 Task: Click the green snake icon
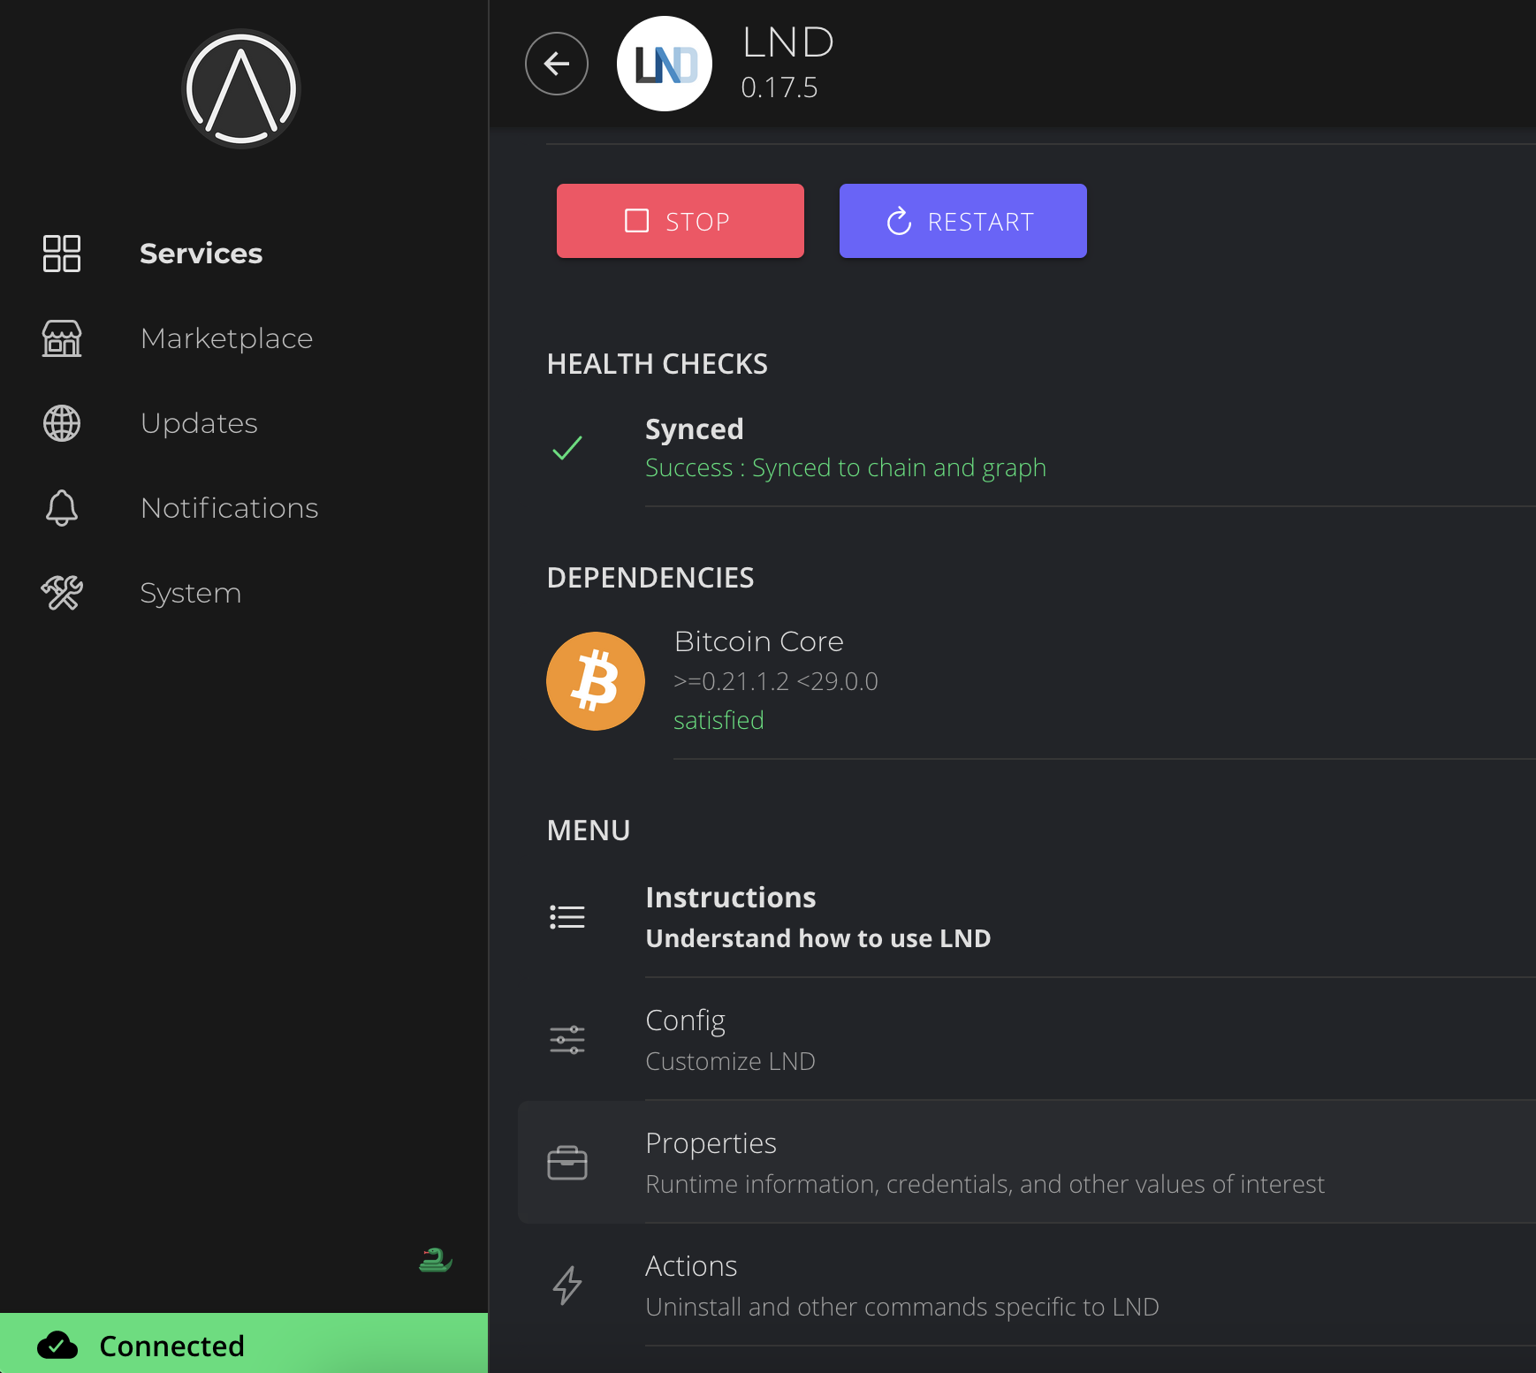click(435, 1260)
